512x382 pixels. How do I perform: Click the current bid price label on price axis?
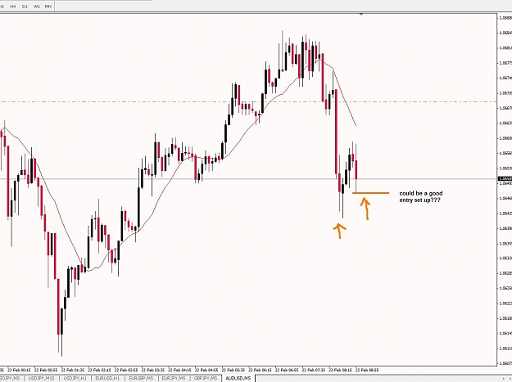(x=505, y=178)
